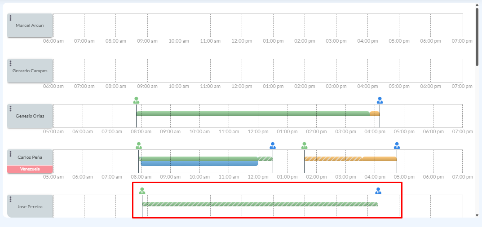Click Jose Pereira's blue clock-out person icon
Image resolution: width=482 pixels, height=227 pixels.
pyautogui.click(x=378, y=191)
